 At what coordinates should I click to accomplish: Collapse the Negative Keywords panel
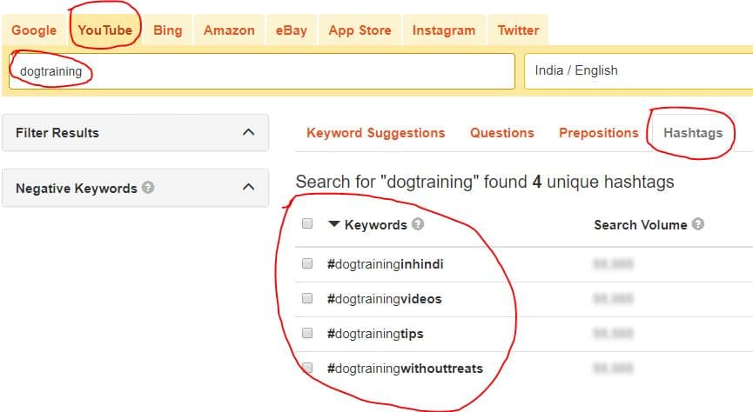click(x=248, y=187)
